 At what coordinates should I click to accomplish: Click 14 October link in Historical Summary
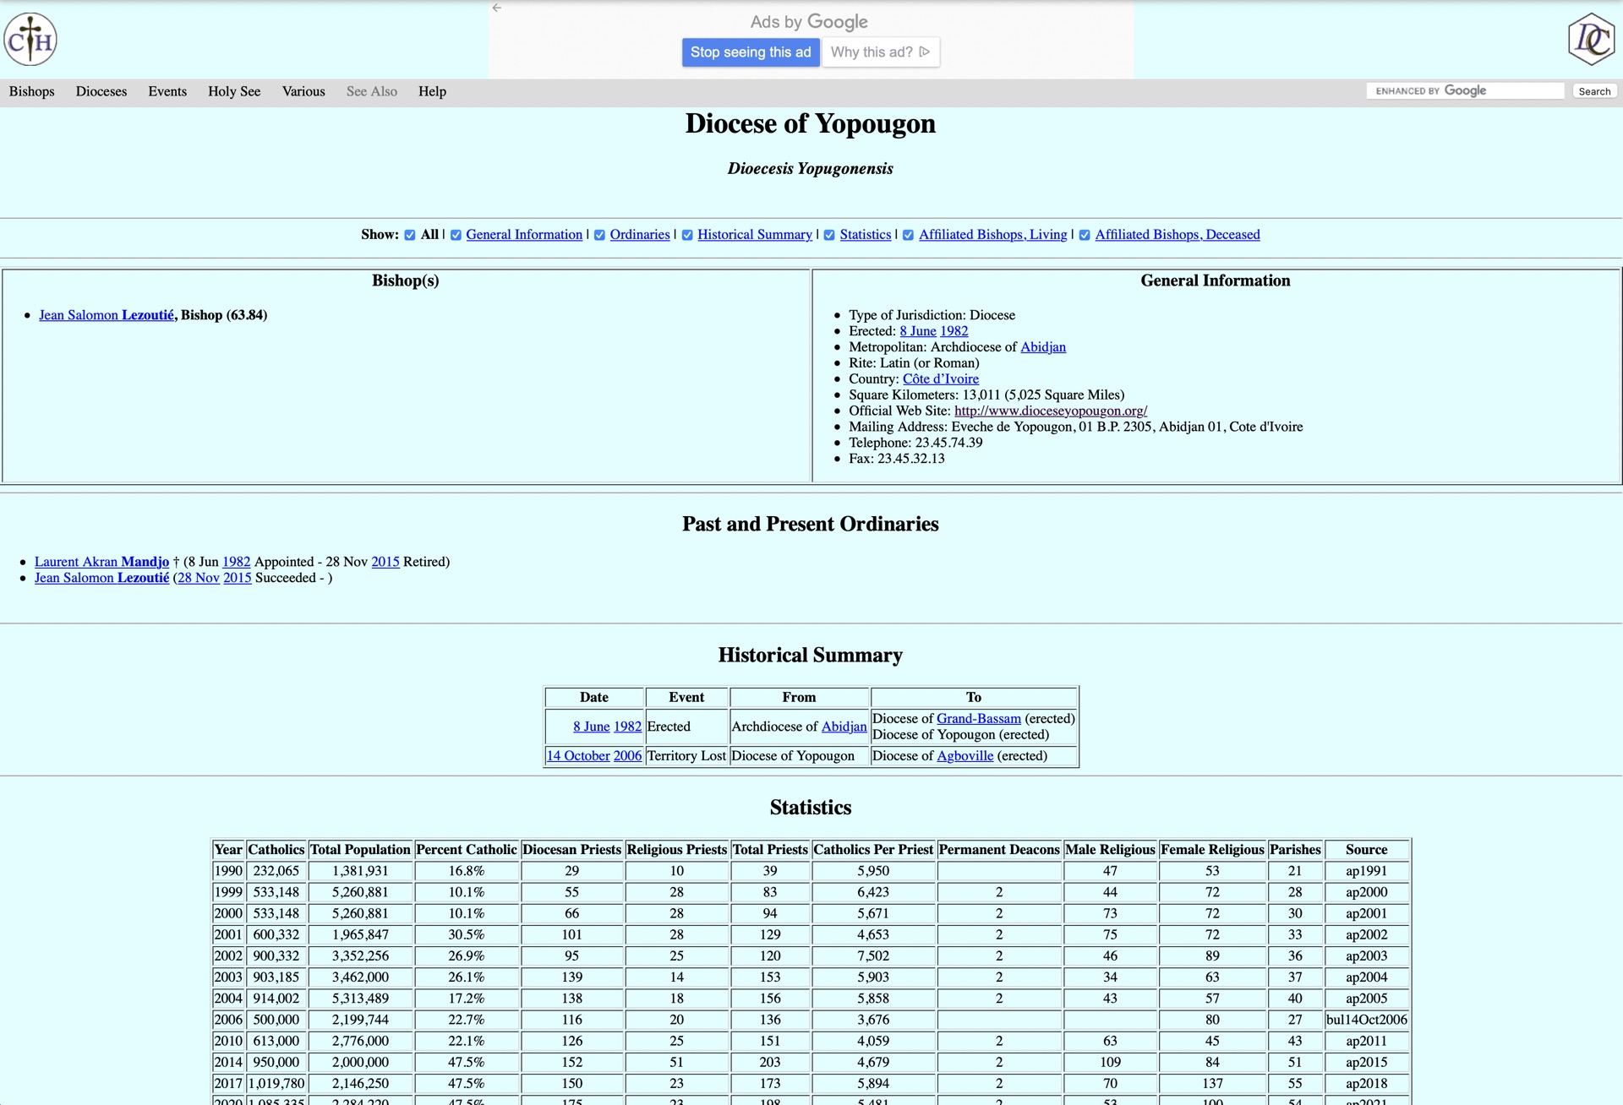(578, 756)
